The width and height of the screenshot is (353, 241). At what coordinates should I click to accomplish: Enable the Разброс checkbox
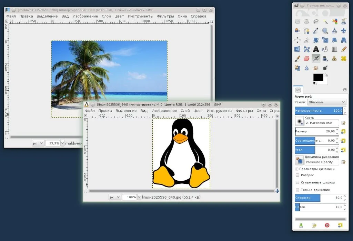(x=297, y=175)
